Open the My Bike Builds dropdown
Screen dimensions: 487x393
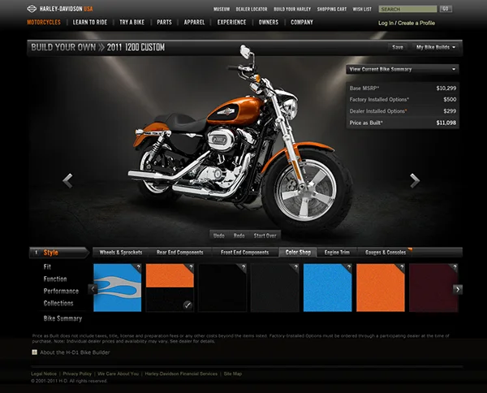tap(436, 47)
